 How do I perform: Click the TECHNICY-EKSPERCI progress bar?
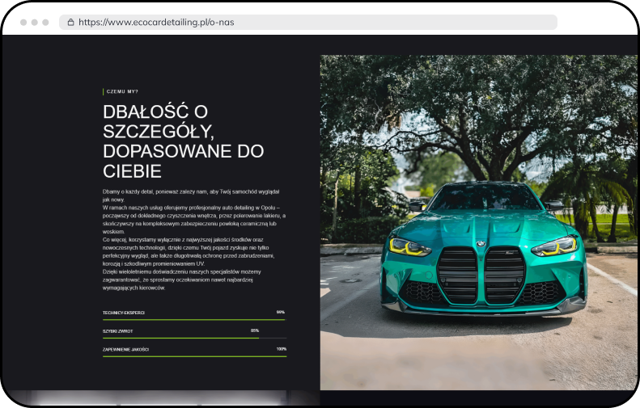pos(193,320)
